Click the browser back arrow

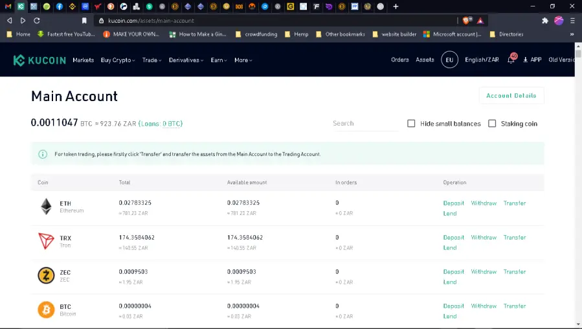click(x=10, y=21)
